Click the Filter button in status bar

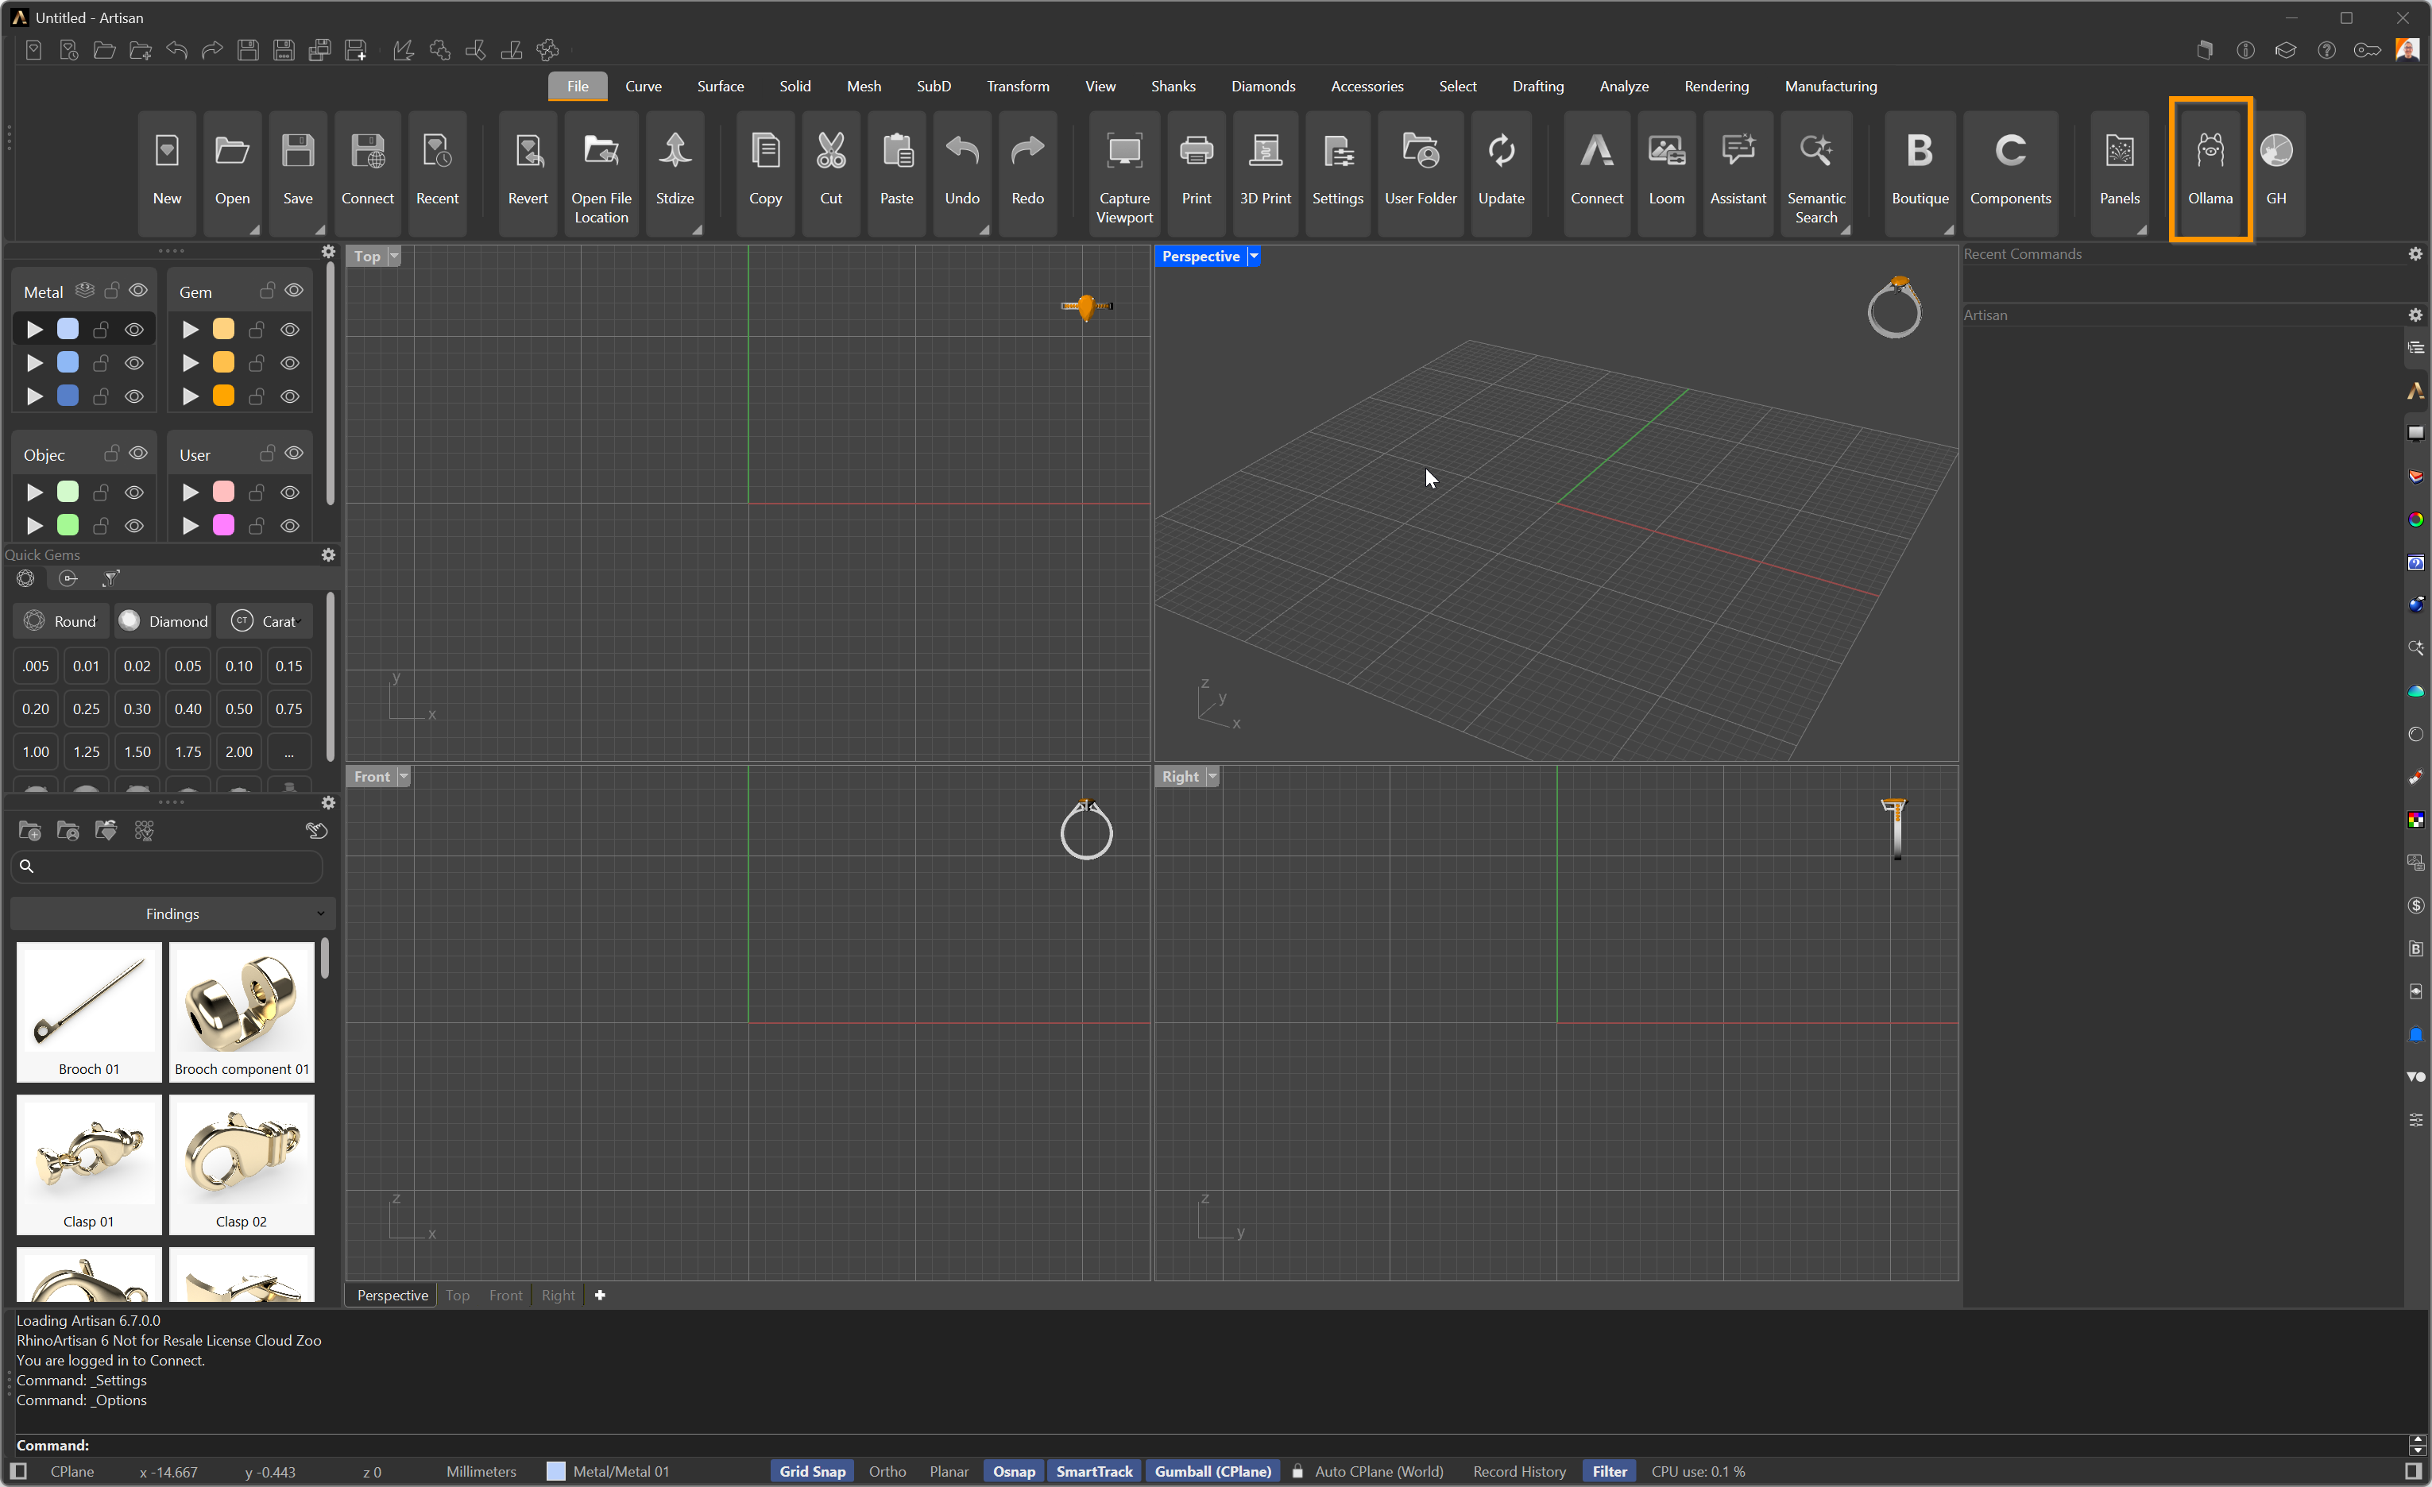tap(1609, 1471)
